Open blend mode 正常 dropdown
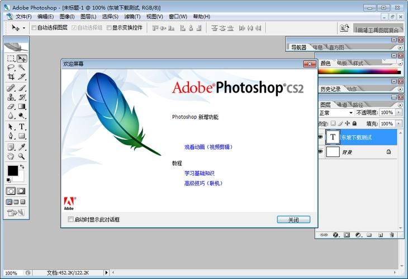This screenshot has width=408, height=279. [336, 113]
